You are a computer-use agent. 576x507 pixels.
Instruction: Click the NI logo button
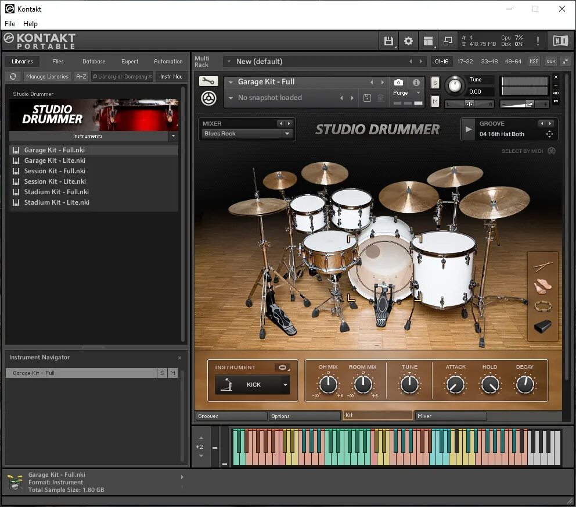pos(560,41)
